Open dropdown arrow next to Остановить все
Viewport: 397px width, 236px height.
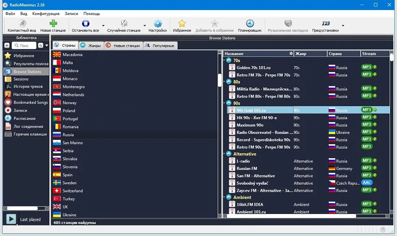point(103,25)
